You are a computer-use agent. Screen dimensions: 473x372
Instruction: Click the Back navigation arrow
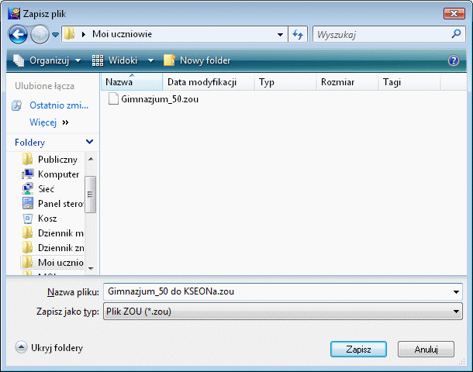pyautogui.click(x=18, y=34)
